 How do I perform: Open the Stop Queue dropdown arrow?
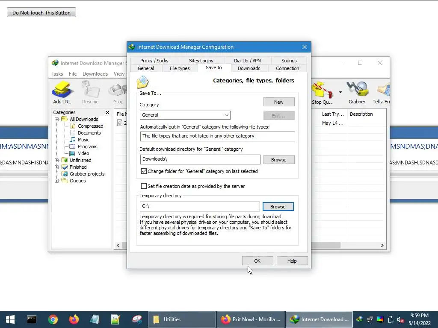coord(340,92)
